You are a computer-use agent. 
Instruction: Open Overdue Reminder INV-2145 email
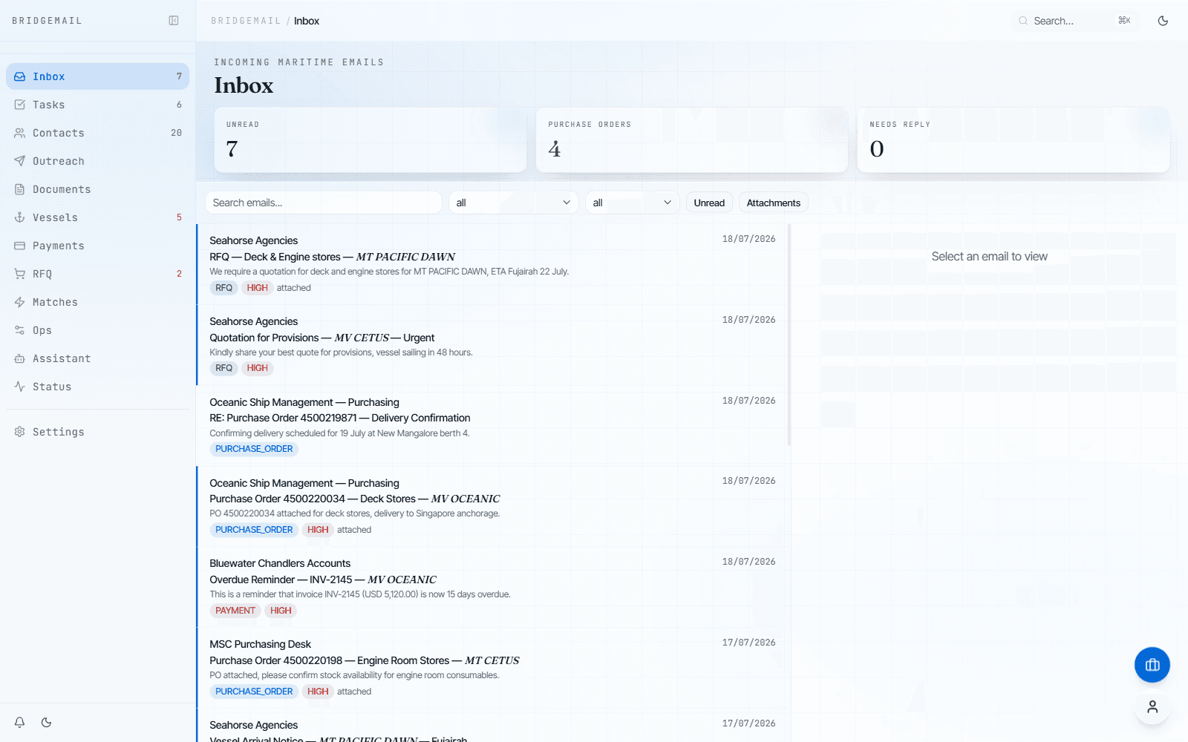click(492, 587)
